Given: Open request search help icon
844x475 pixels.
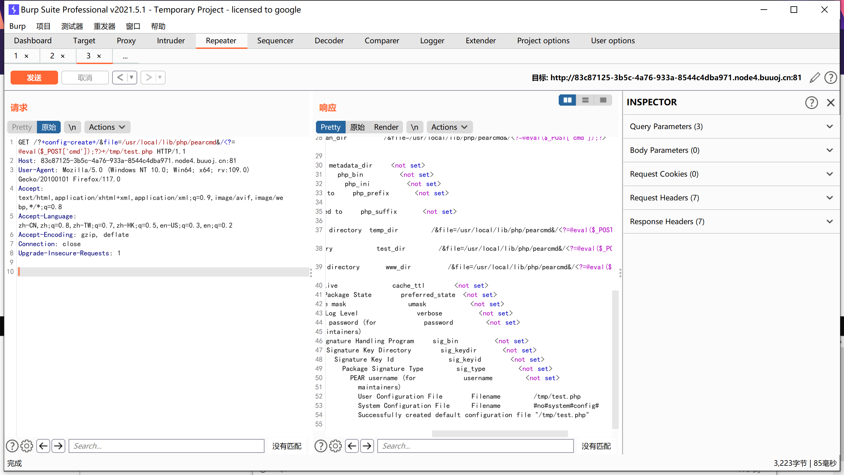Looking at the screenshot, I should click(12, 446).
